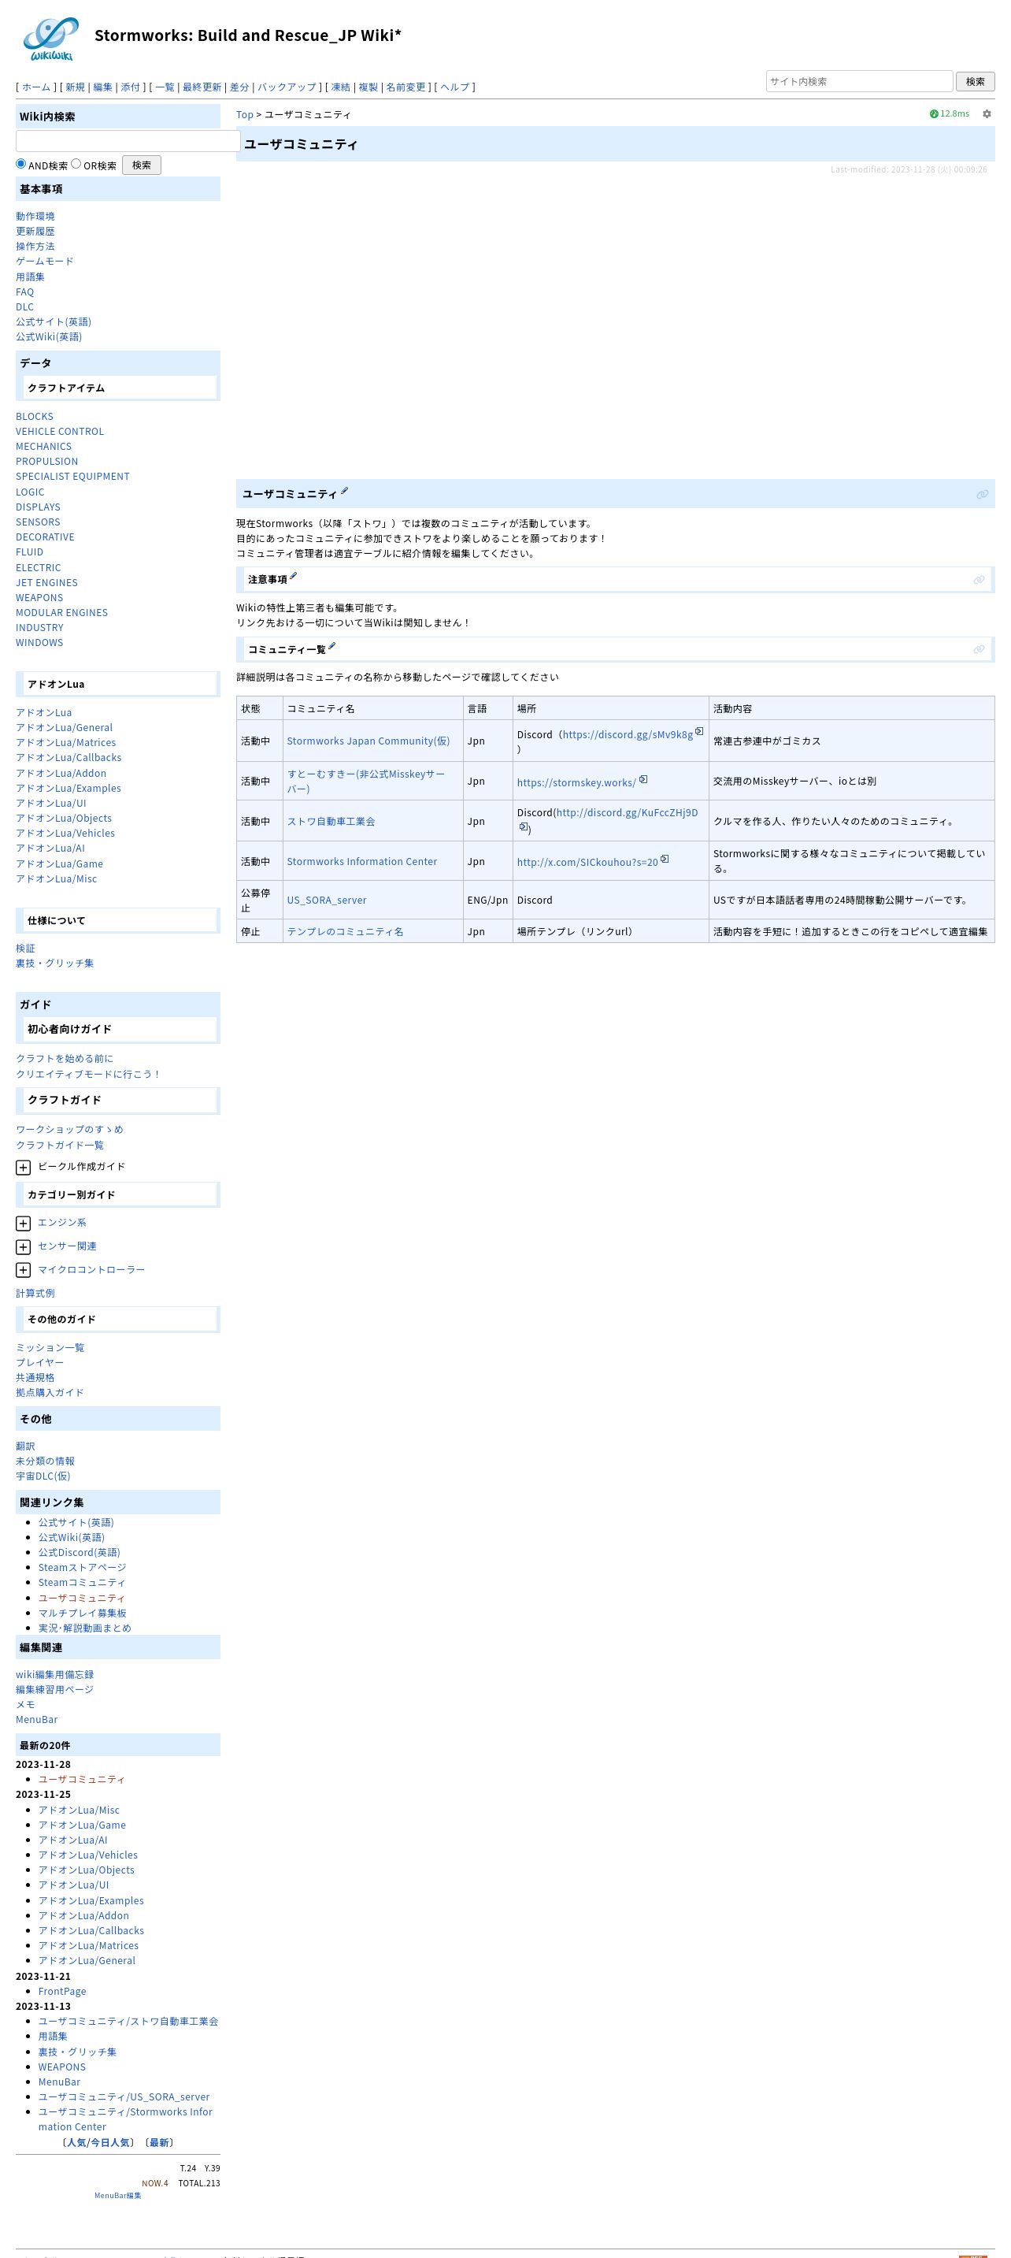1011x2258 pixels.
Task: Edit the 注意事項 section via pencil icon
Action: [294, 576]
